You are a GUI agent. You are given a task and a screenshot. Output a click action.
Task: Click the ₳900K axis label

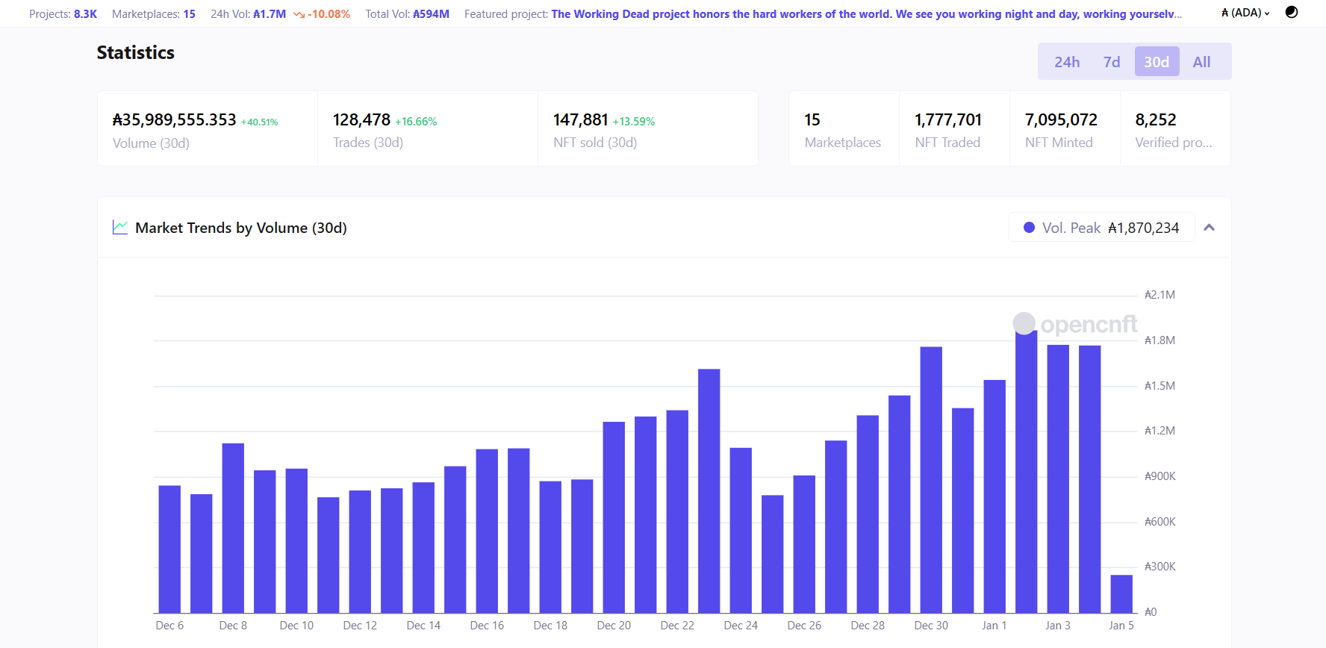(x=1160, y=476)
